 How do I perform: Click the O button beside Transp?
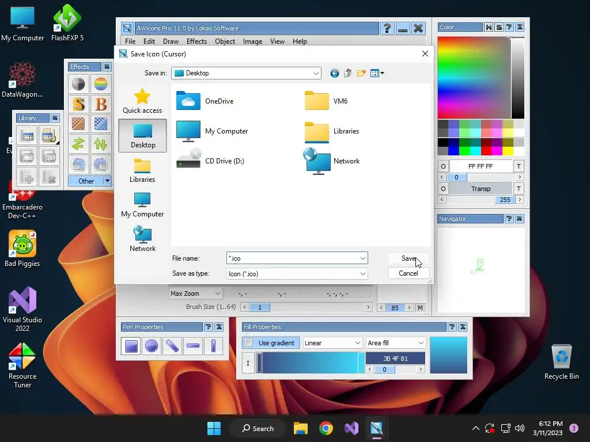(x=443, y=189)
